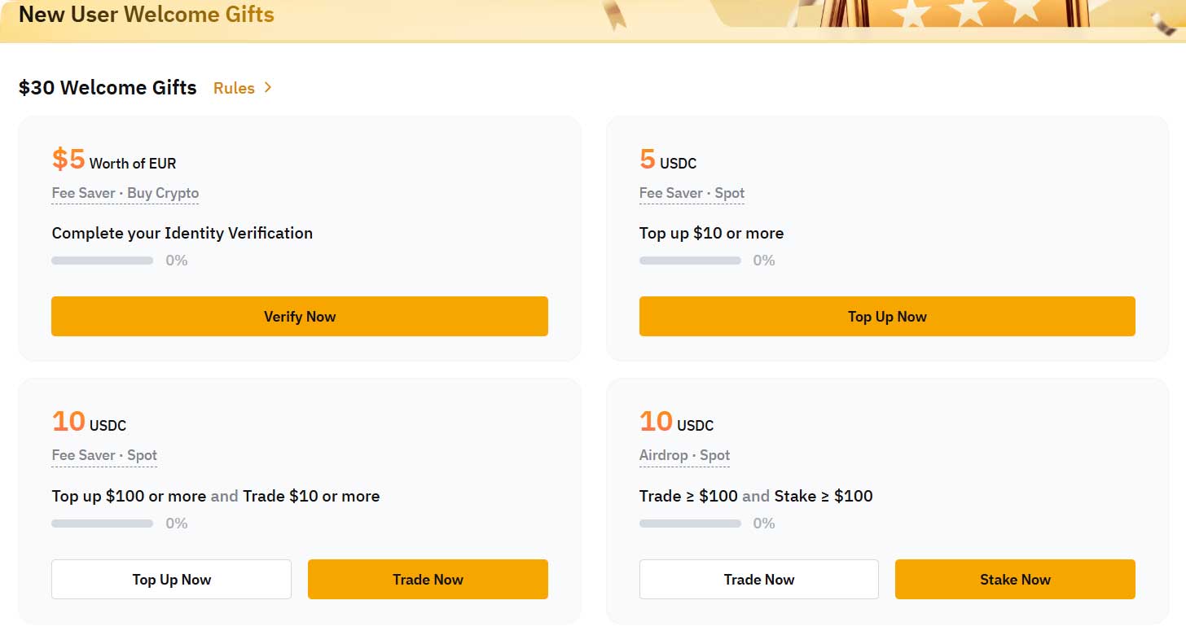Screen dimensions: 1186x631
Task: Click the Verify Now button
Action: (x=299, y=316)
